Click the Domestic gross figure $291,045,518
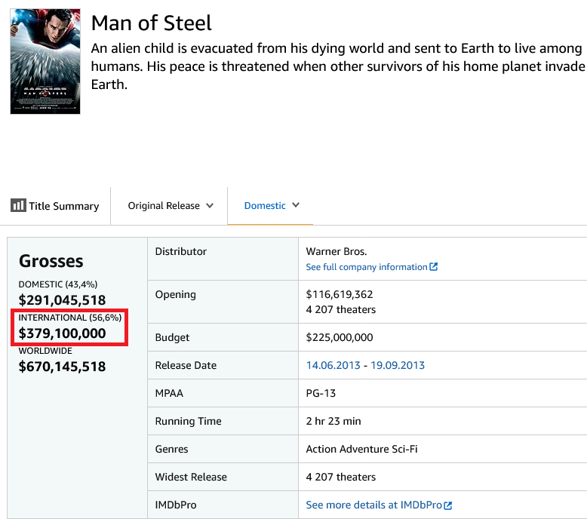The height and width of the screenshot is (519, 587). [62, 300]
